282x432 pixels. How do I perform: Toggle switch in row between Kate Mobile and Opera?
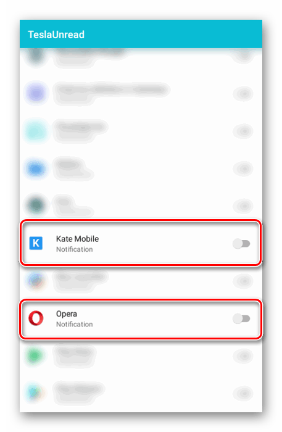[243, 281]
